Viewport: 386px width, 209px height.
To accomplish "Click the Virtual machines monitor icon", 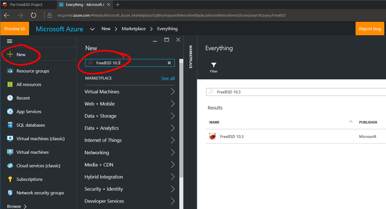I will point(10,152).
